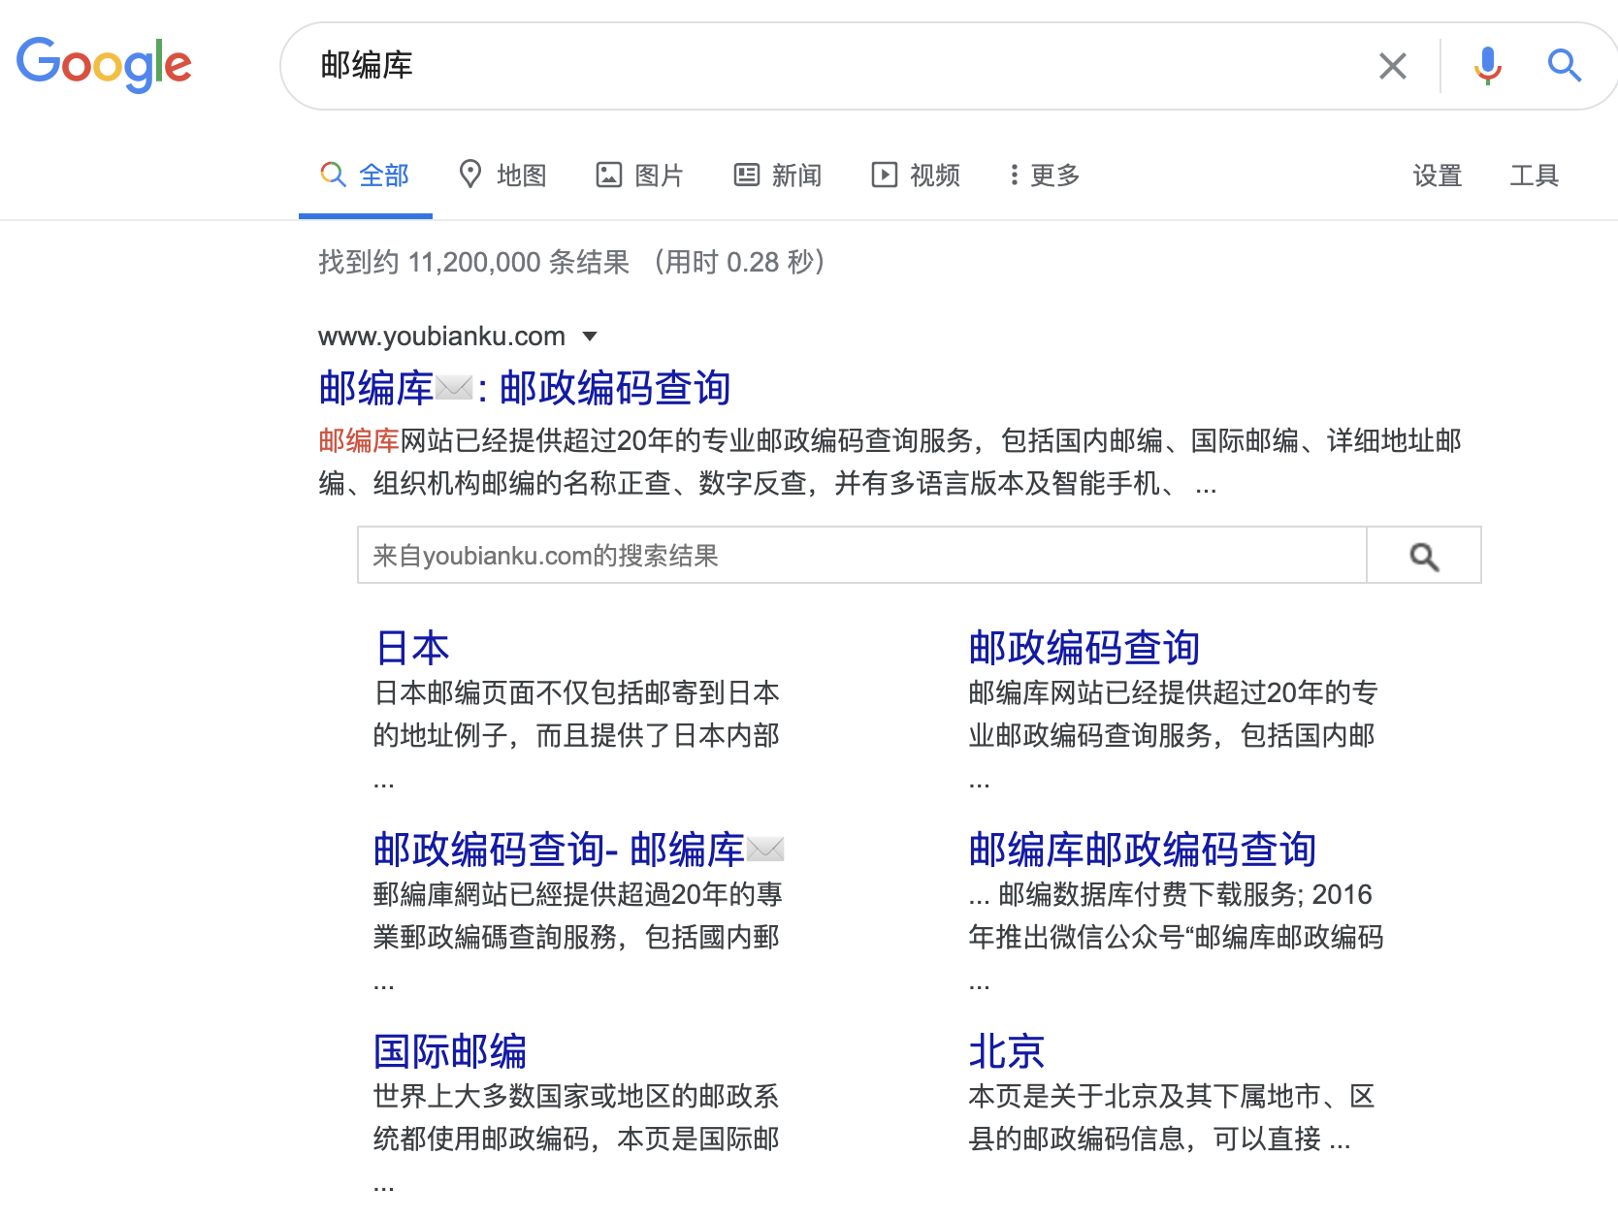
Task: Clear the search box with X
Action: [x=1393, y=66]
